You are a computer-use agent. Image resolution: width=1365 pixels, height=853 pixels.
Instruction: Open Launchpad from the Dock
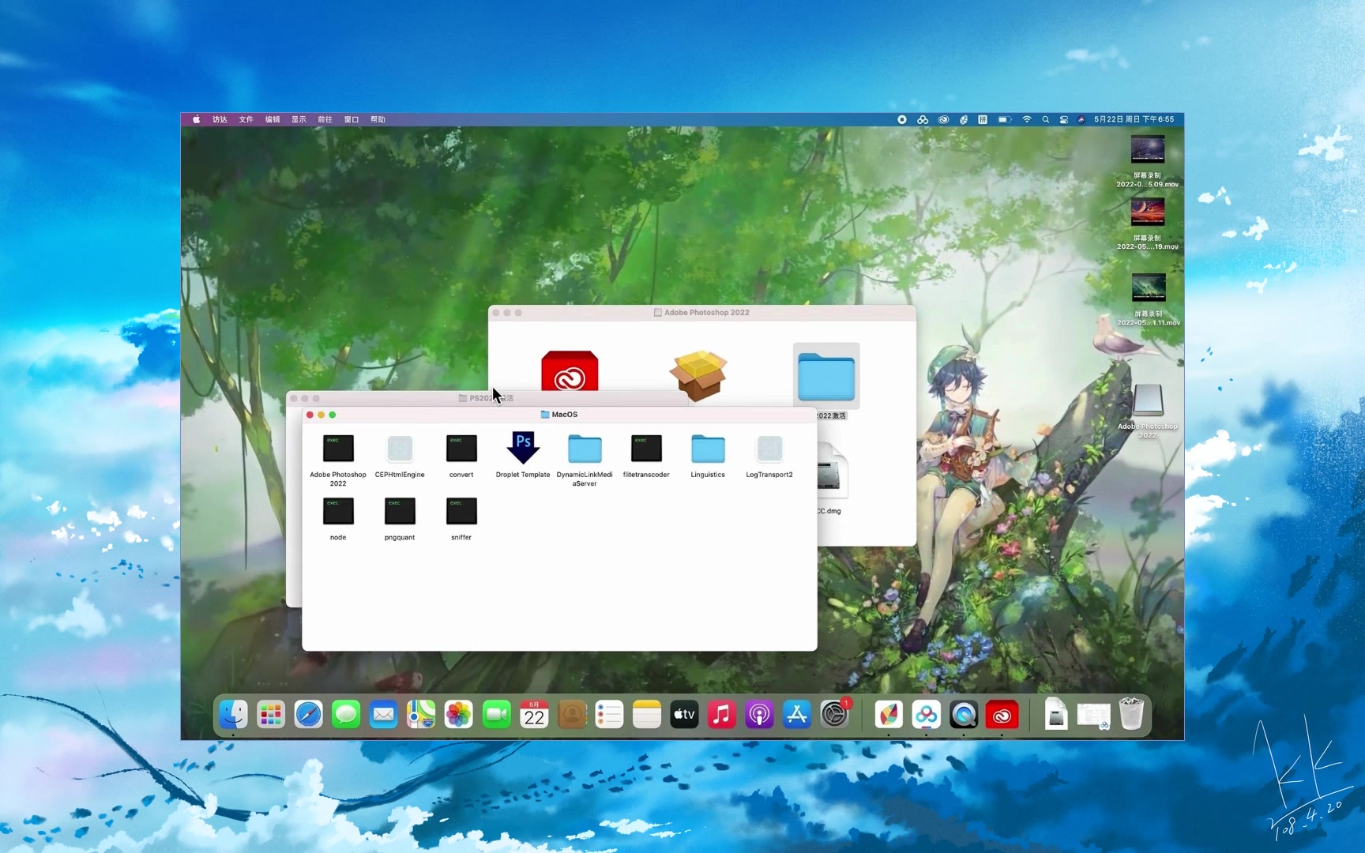coord(271,715)
